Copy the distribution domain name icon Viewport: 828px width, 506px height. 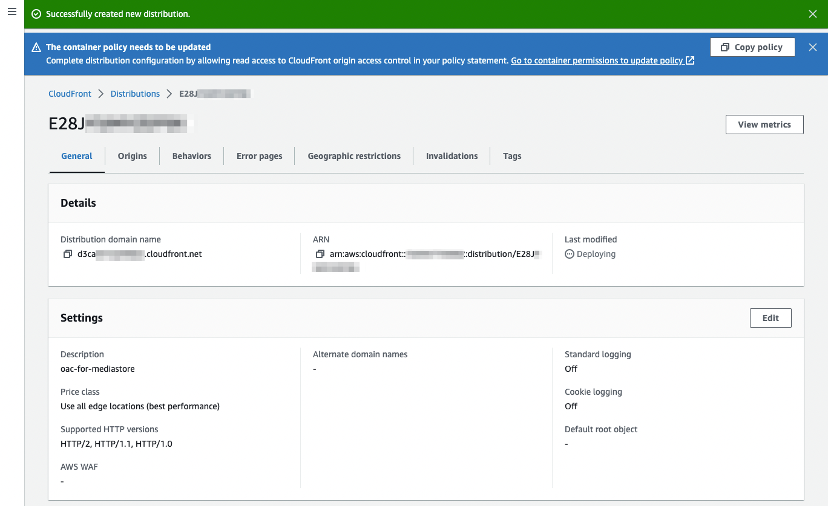(x=68, y=254)
